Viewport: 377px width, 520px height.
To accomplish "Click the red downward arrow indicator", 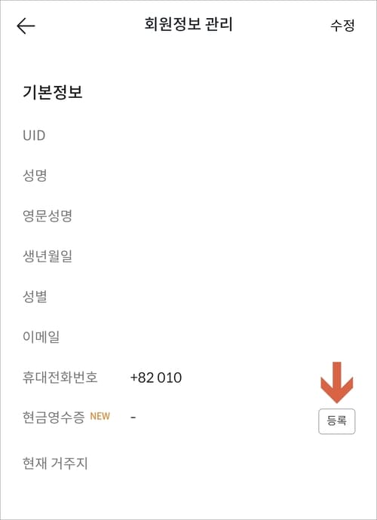I will click(337, 382).
